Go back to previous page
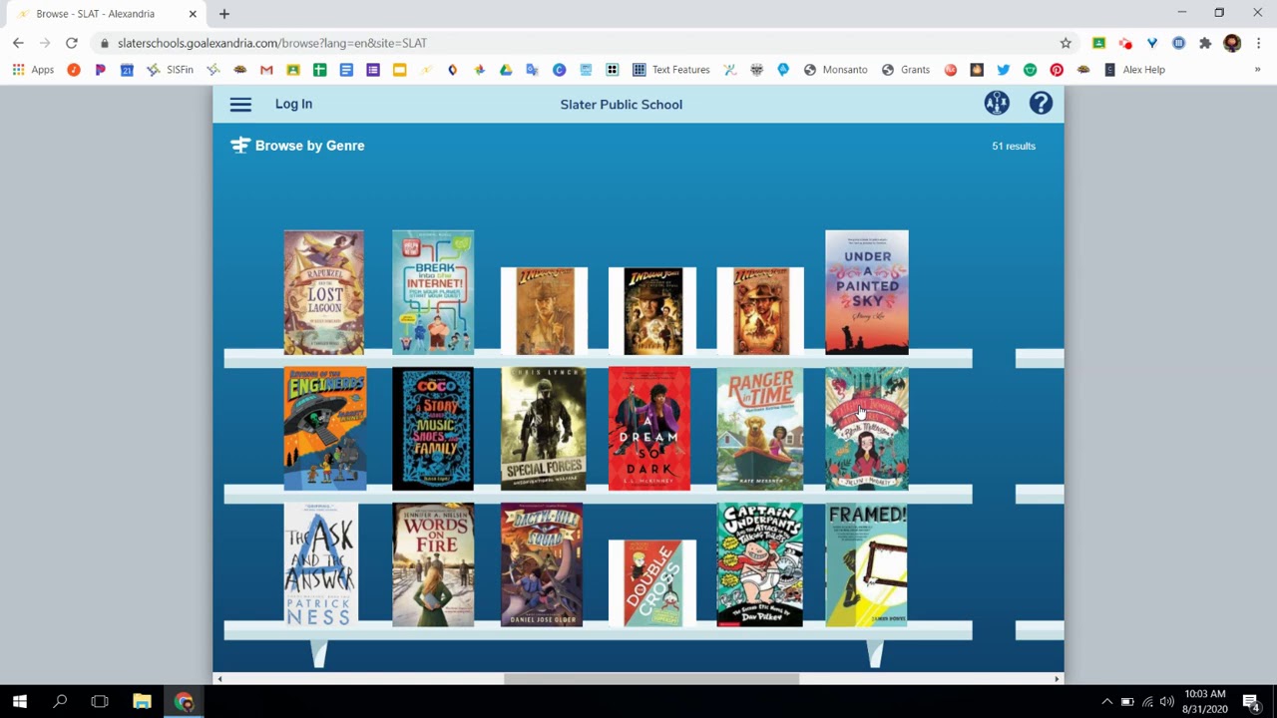The height and width of the screenshot is (718, 1277). point(18,43)
